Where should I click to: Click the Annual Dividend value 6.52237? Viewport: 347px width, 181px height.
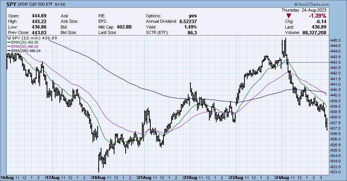click(x=188, y=21)
